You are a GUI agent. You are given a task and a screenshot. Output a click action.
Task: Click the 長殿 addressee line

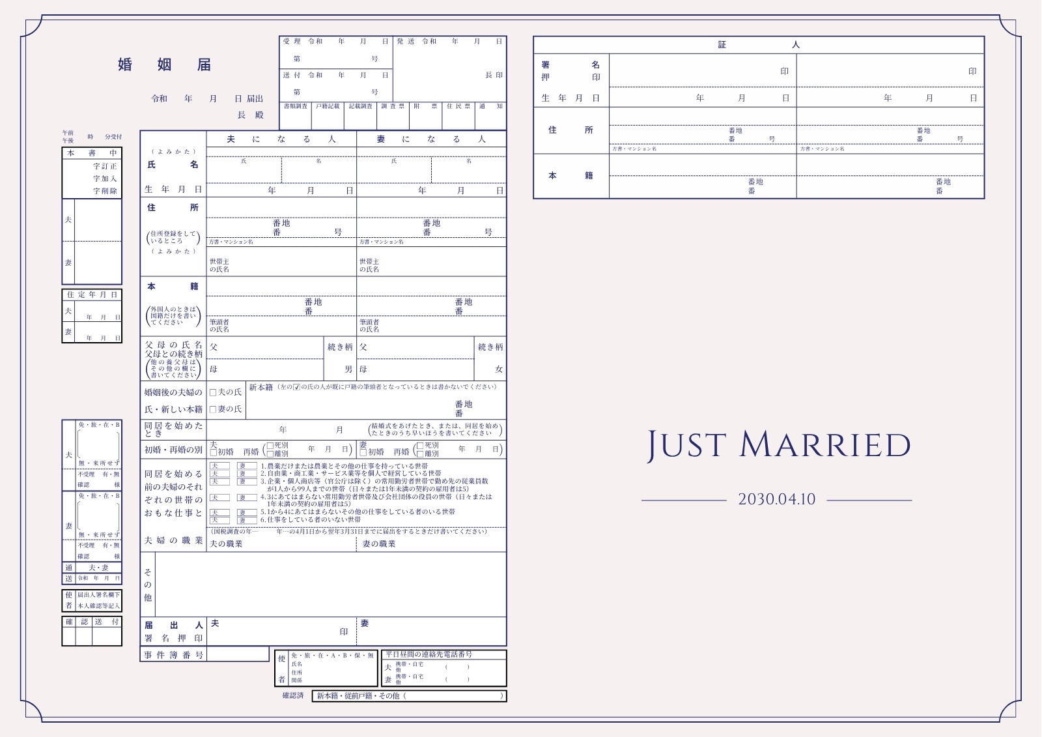250,115
